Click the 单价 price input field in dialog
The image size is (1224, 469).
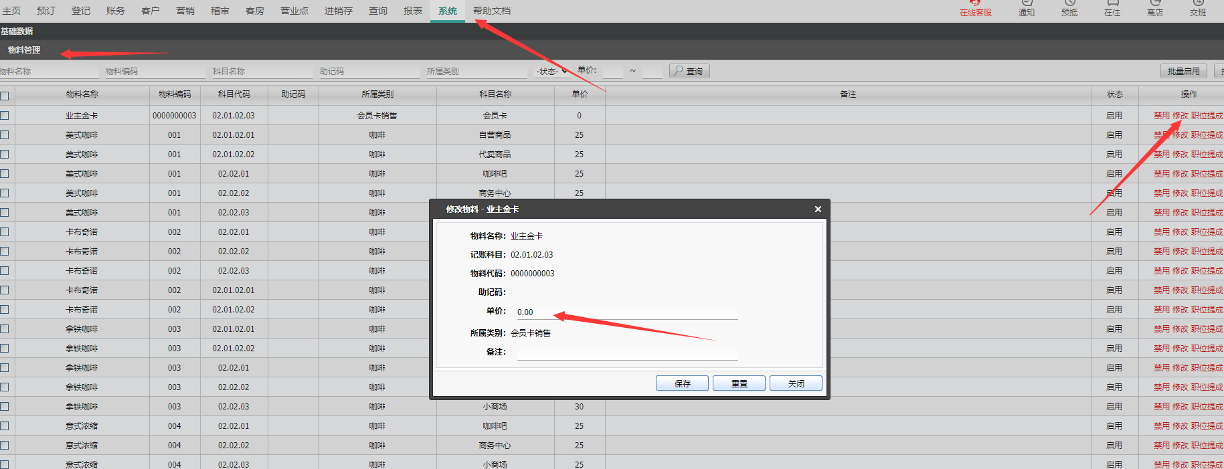point(627,312)
